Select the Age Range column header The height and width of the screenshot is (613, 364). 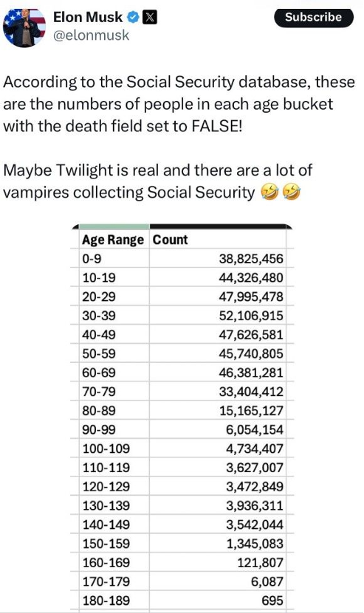click(x=113, y=240)
